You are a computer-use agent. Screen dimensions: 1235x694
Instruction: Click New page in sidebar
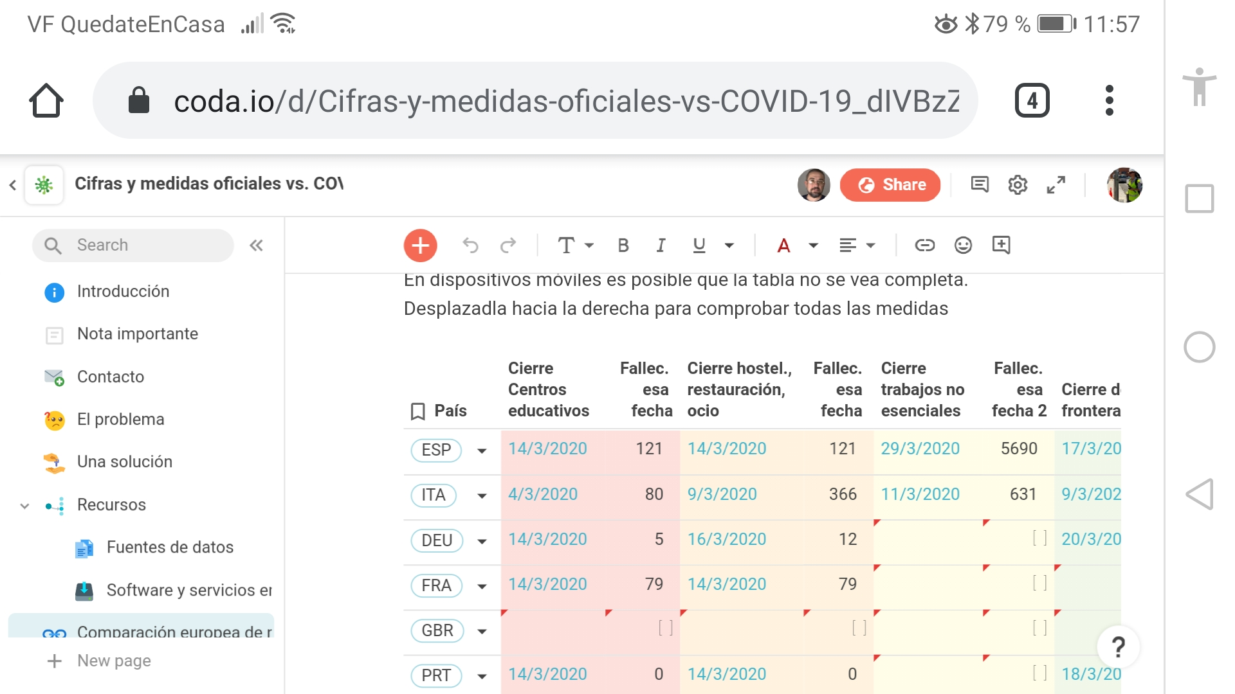tap(114, 661)
